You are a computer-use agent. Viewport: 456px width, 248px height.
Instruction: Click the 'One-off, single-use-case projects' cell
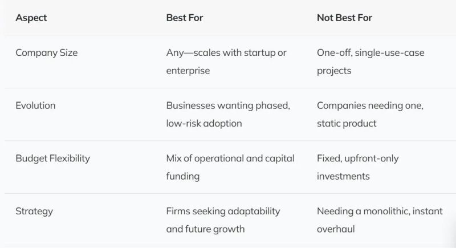pos(370,62)
